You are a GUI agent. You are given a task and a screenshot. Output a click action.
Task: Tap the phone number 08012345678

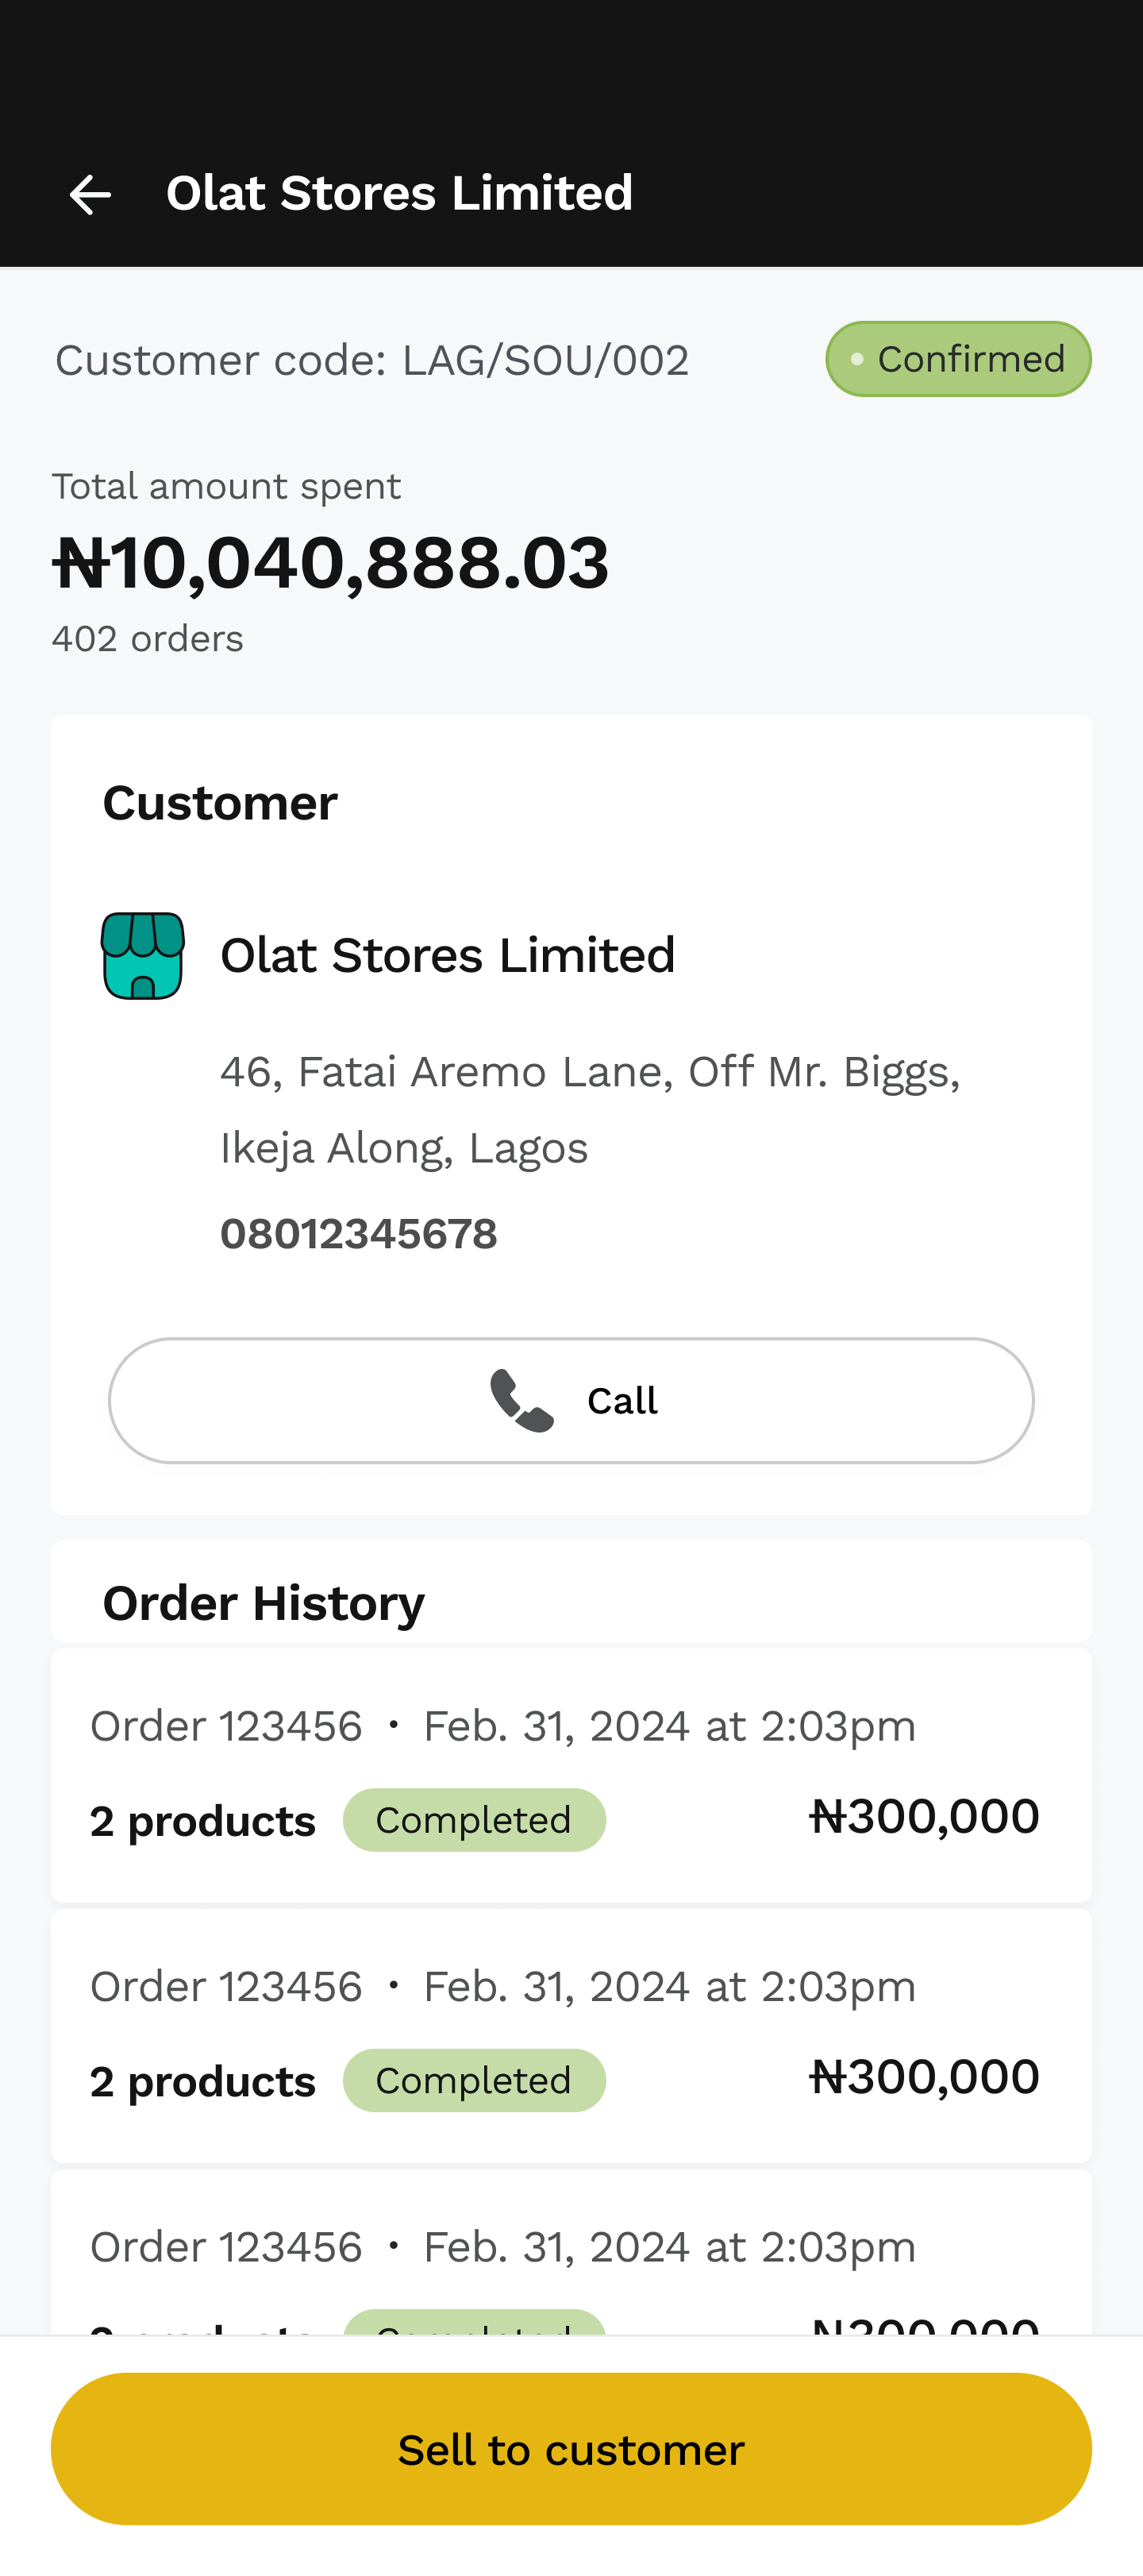coord(358,1234)
